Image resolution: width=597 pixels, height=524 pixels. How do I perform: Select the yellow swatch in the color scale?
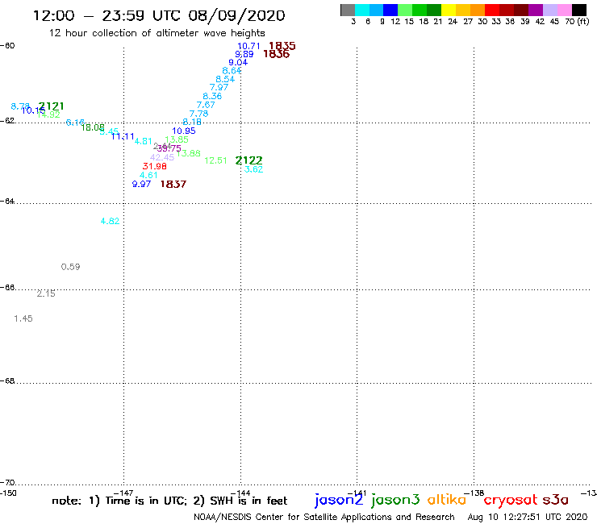[449, 10]
